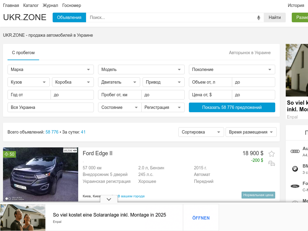The width and height of the screenshot is (308, 231).
Task: Click the Вся Украина region field
Action: click(x=51, y=107)
